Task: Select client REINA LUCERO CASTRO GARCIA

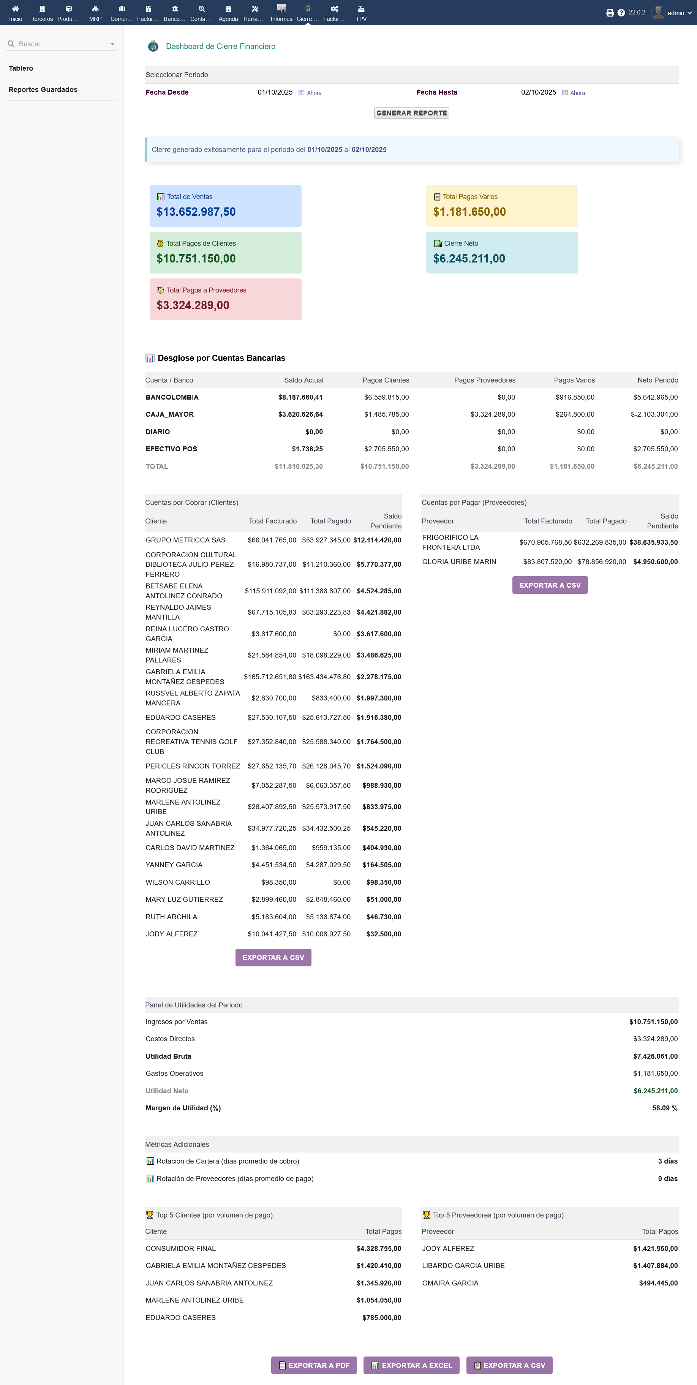Action: 187,634
